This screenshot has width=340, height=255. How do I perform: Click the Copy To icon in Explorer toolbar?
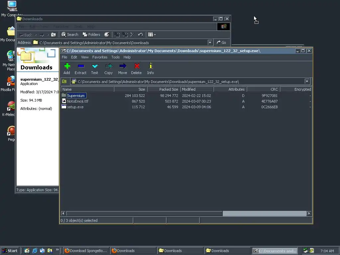(x=125, y=35)
